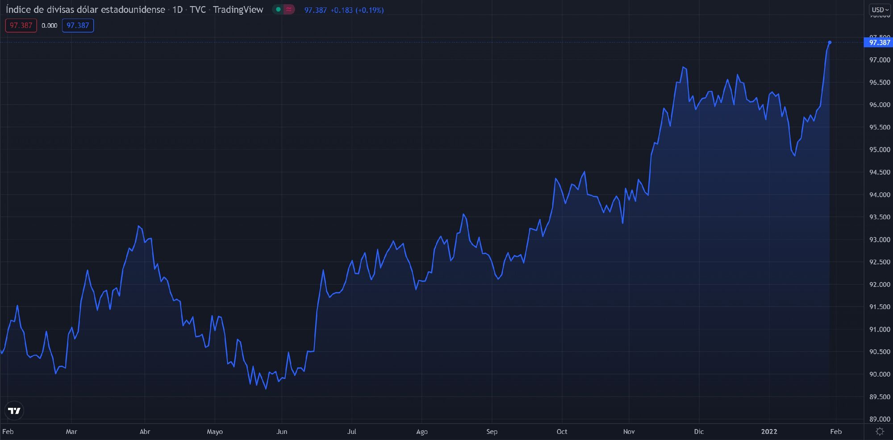
Task: Click the 93.500 price axis label
Action: coord(880,217)
